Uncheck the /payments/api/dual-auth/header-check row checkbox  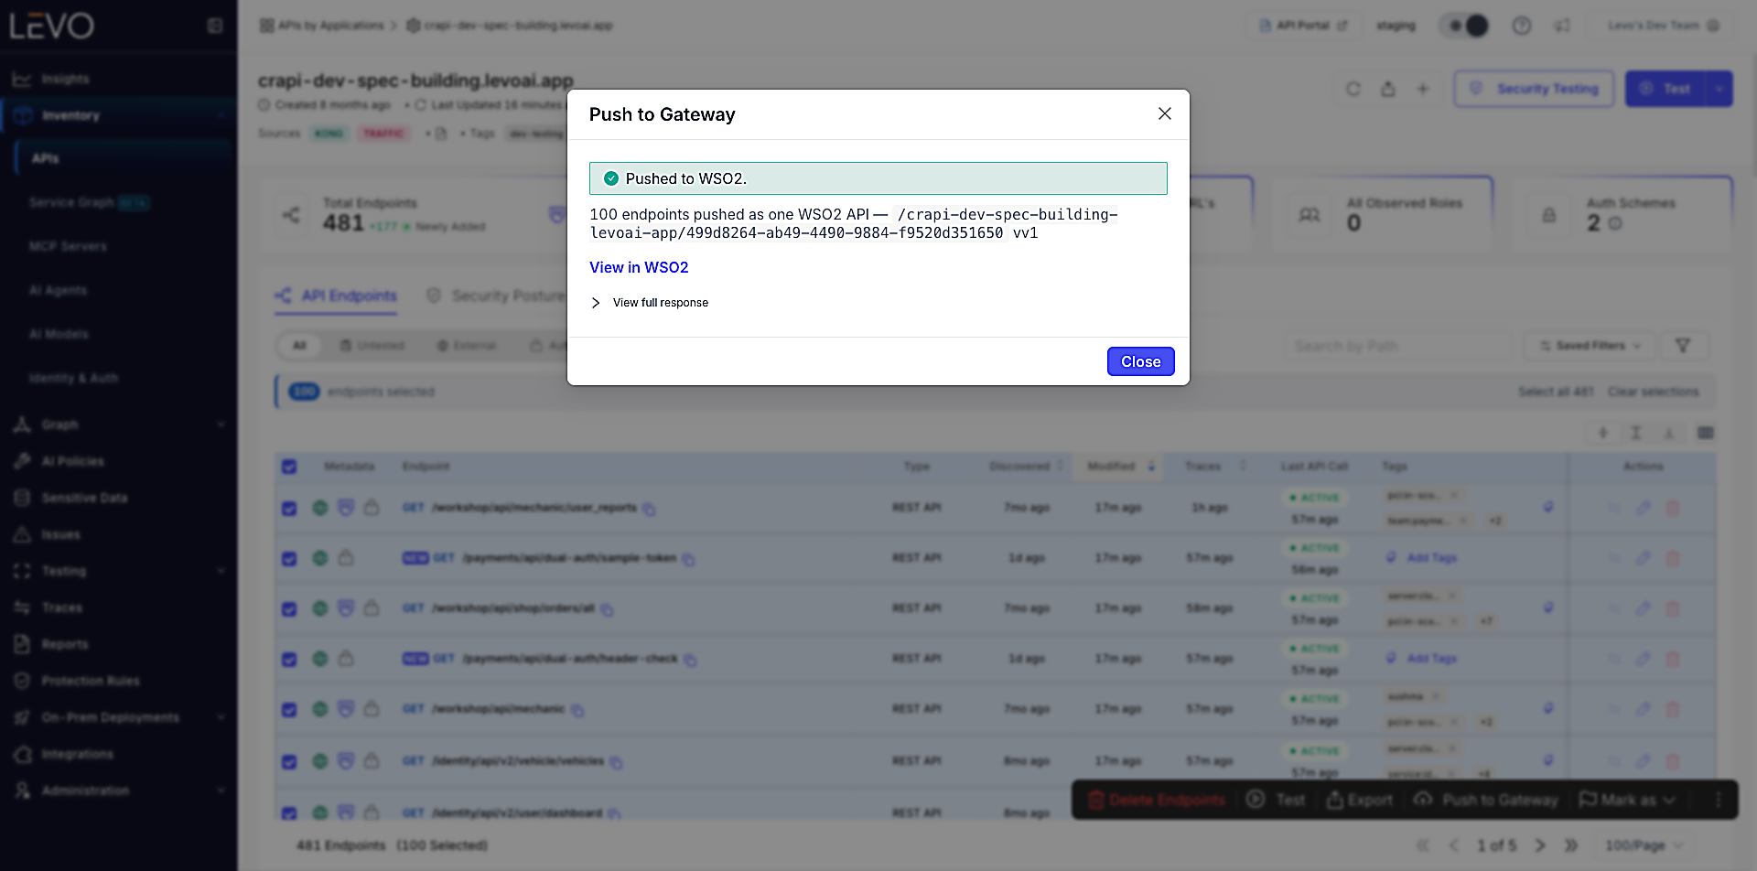click(289, 659)
